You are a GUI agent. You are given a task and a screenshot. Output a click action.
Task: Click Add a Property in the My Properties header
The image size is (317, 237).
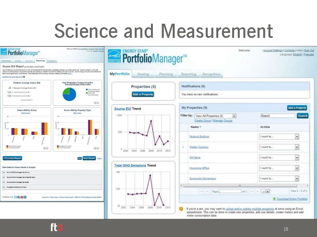point(297,108)
